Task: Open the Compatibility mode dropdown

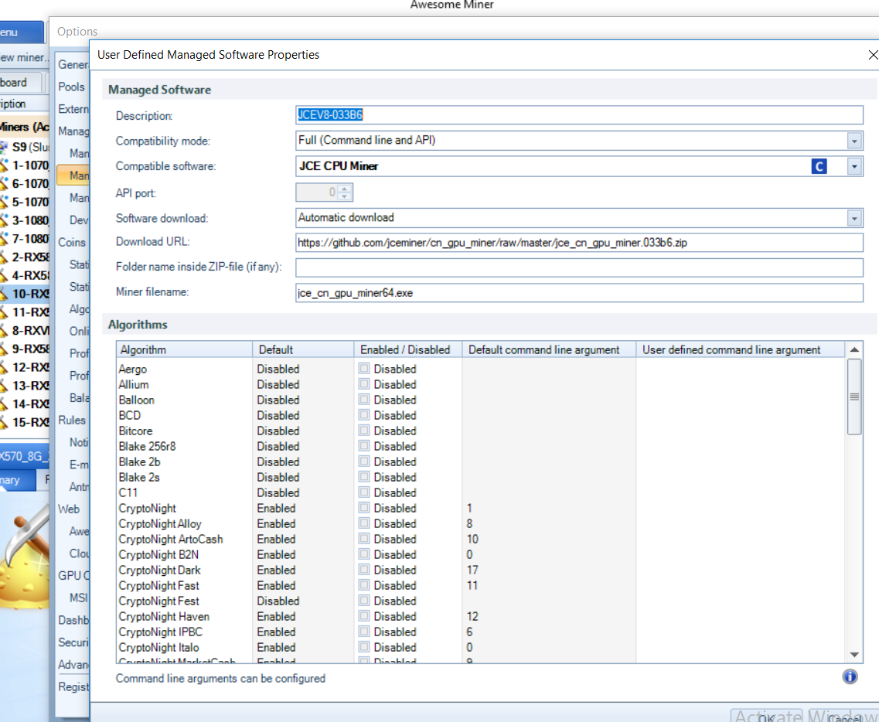Action: (x=853, y=141)
